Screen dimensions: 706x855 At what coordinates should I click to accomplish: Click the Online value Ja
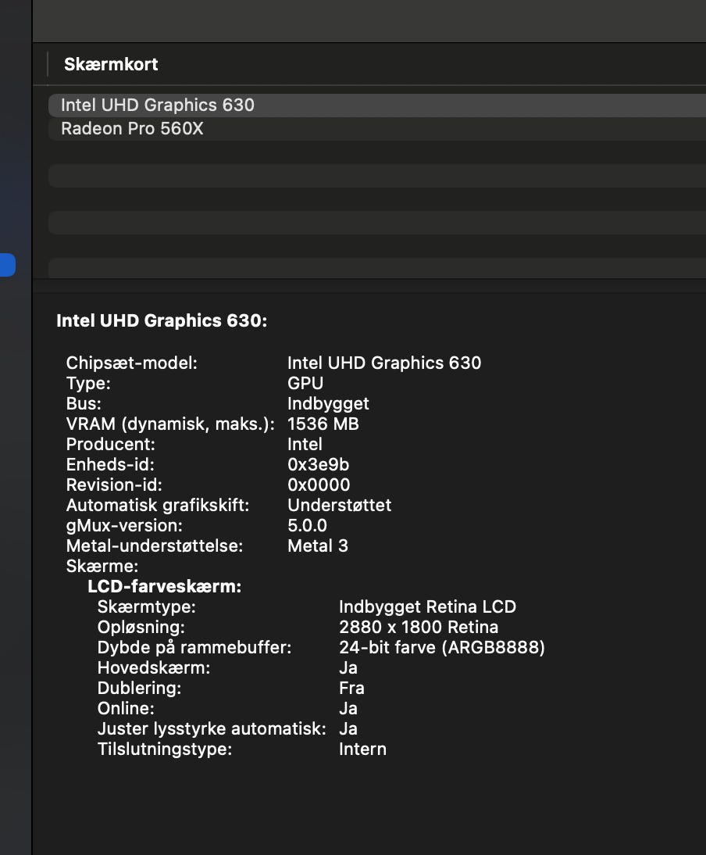[348, 708]
